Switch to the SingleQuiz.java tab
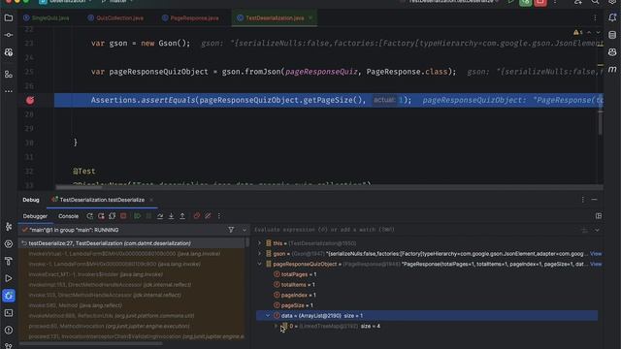 pos(47,17)
